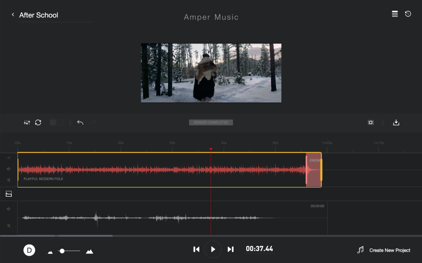Select the undo arrow icon
Screen dimensions: 422x263
pos(80,122)
